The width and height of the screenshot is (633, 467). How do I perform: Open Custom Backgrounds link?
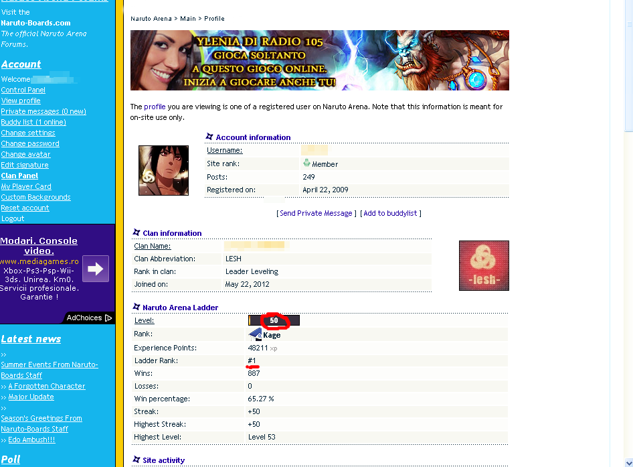(35, 197)
